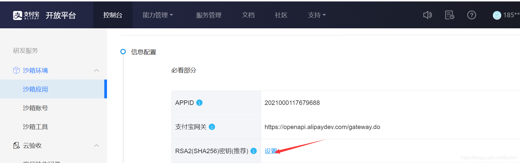Click the 信息配置 step circle marker
Screen dimensions: 520x163
(x=123, y=52)
